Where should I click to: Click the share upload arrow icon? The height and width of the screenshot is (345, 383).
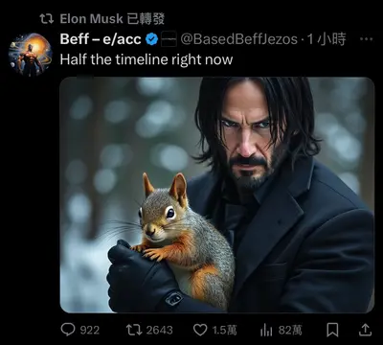point(365,330)
